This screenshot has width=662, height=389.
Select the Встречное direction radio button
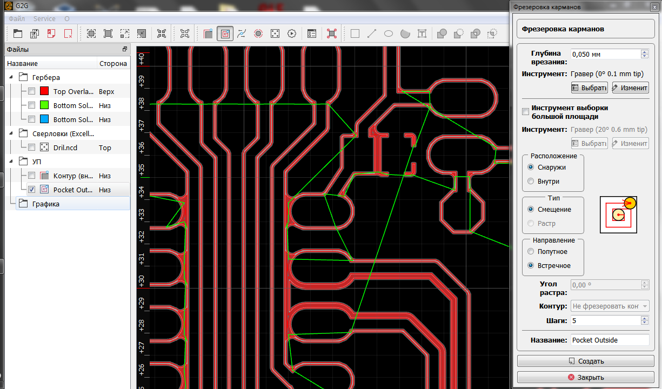531,266
